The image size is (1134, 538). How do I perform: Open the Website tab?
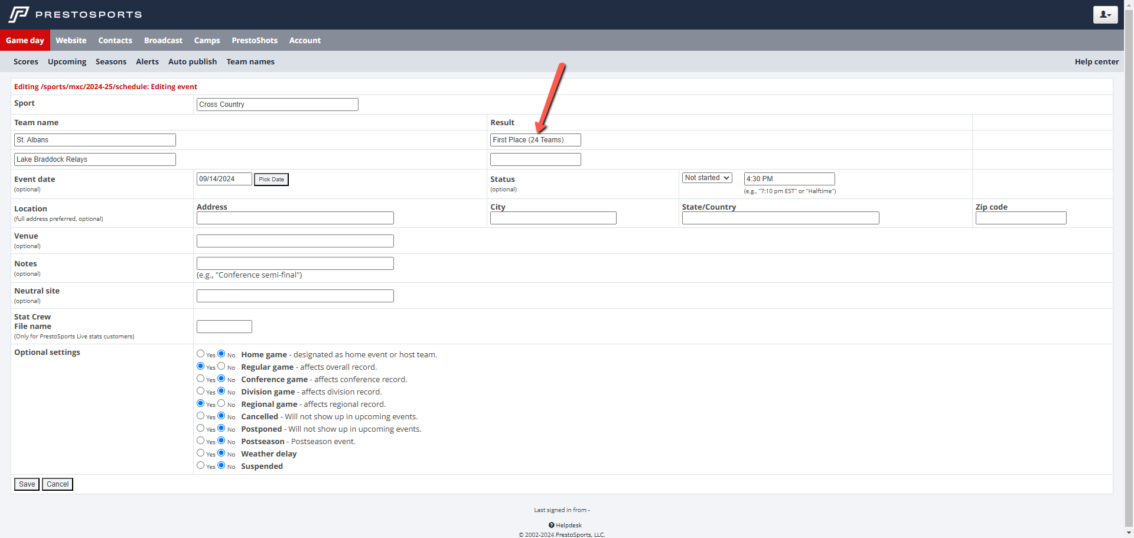71,40
